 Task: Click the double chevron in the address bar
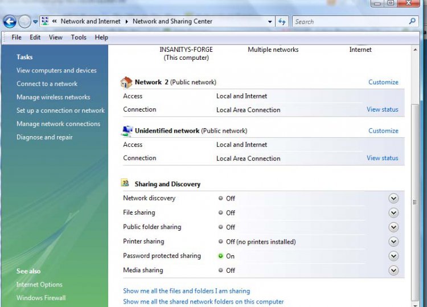click(55, 21)
